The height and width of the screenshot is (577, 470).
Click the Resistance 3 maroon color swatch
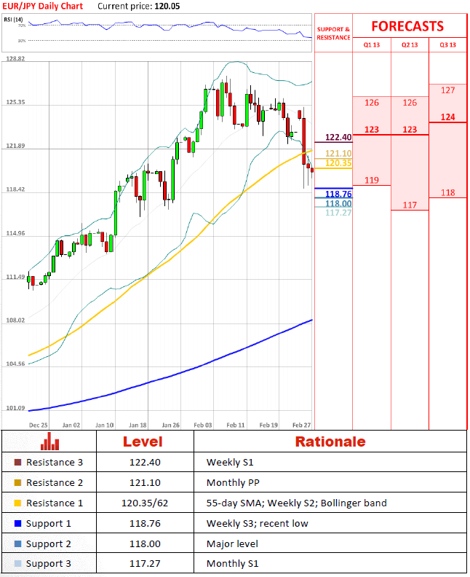click(17, 462)
